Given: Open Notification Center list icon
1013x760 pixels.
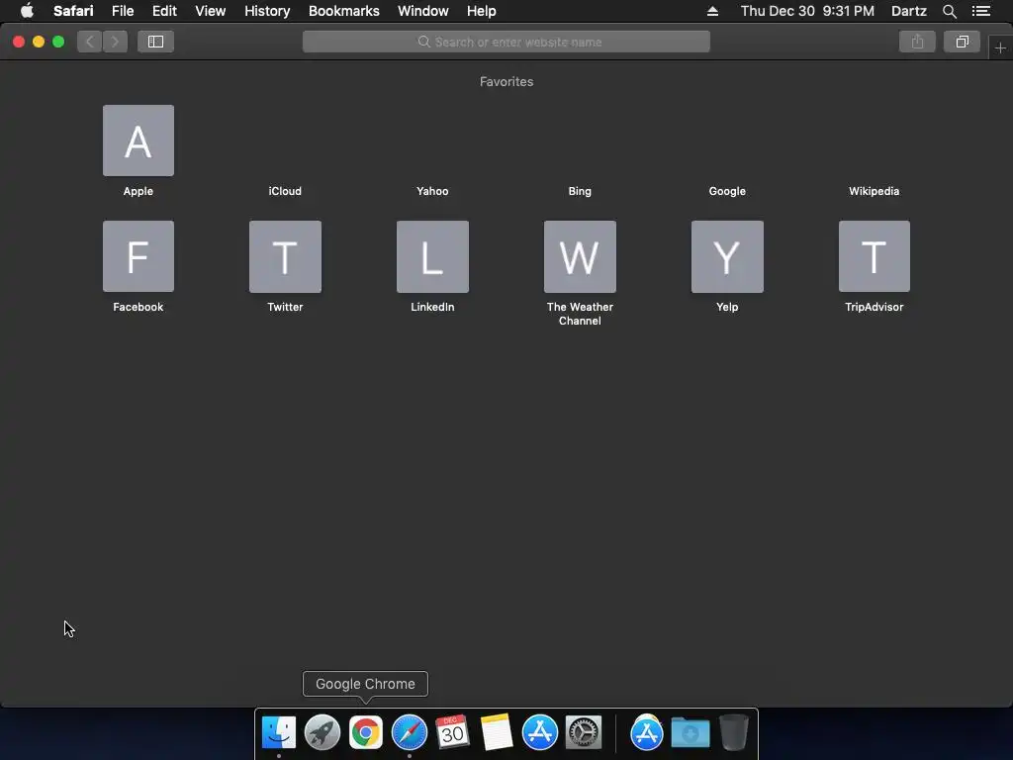Looking at the screenshot, I should coord(981,11).
